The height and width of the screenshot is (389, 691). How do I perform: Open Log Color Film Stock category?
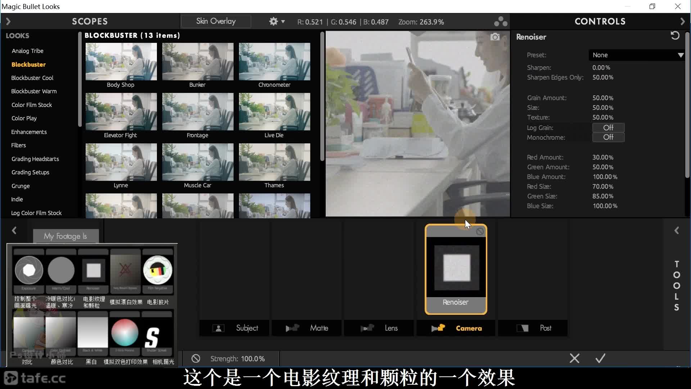coord(36,213)
